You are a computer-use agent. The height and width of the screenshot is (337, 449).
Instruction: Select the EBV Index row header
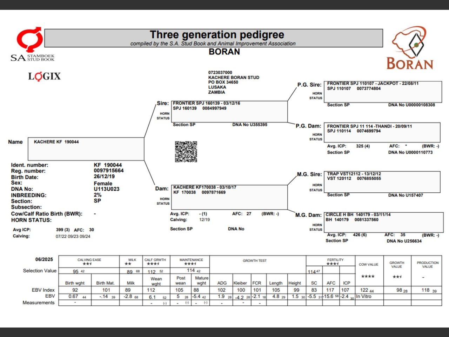(x=43, y=289)
